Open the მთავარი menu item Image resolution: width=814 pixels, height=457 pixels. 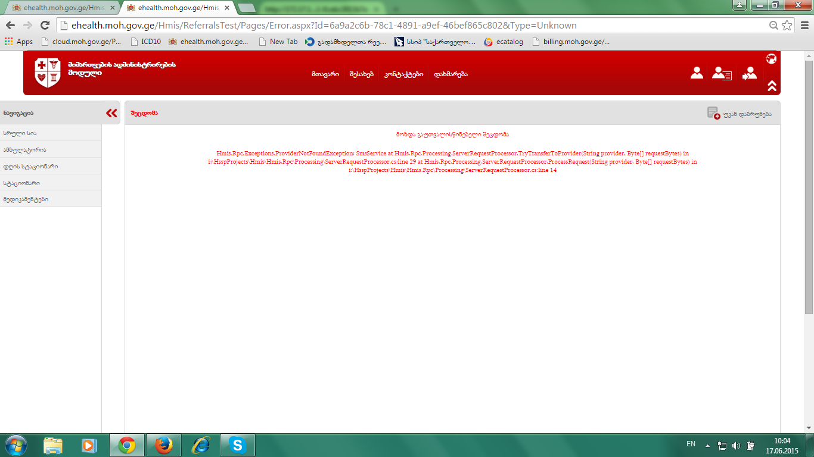tap(325, 74)
